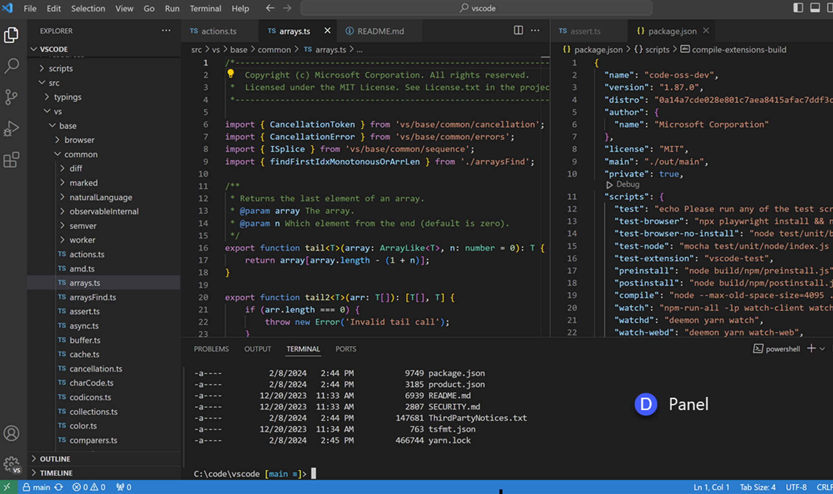This screenshot has width=833, height=494.
Task: Run Debug codelens above scripts
Action: point(623,184)
